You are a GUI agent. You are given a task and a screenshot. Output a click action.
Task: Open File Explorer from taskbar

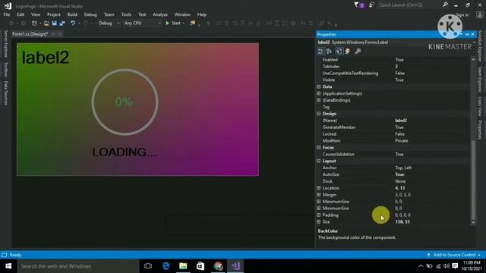click(183, 266)
